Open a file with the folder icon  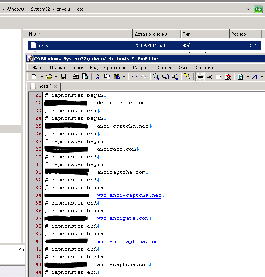(x=49, y=77)
